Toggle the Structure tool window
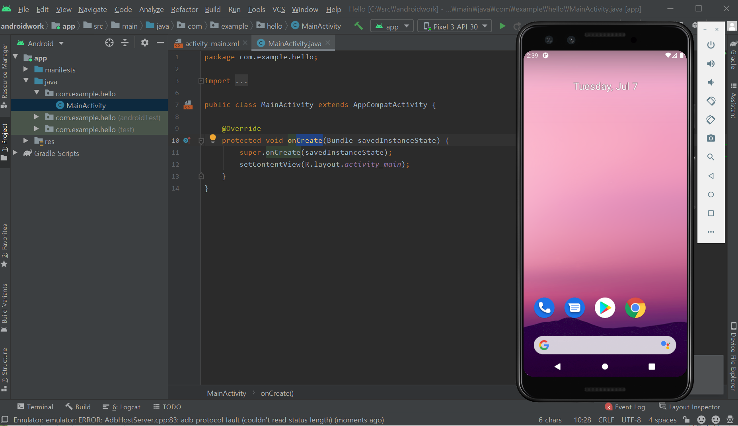 [5, 370]
